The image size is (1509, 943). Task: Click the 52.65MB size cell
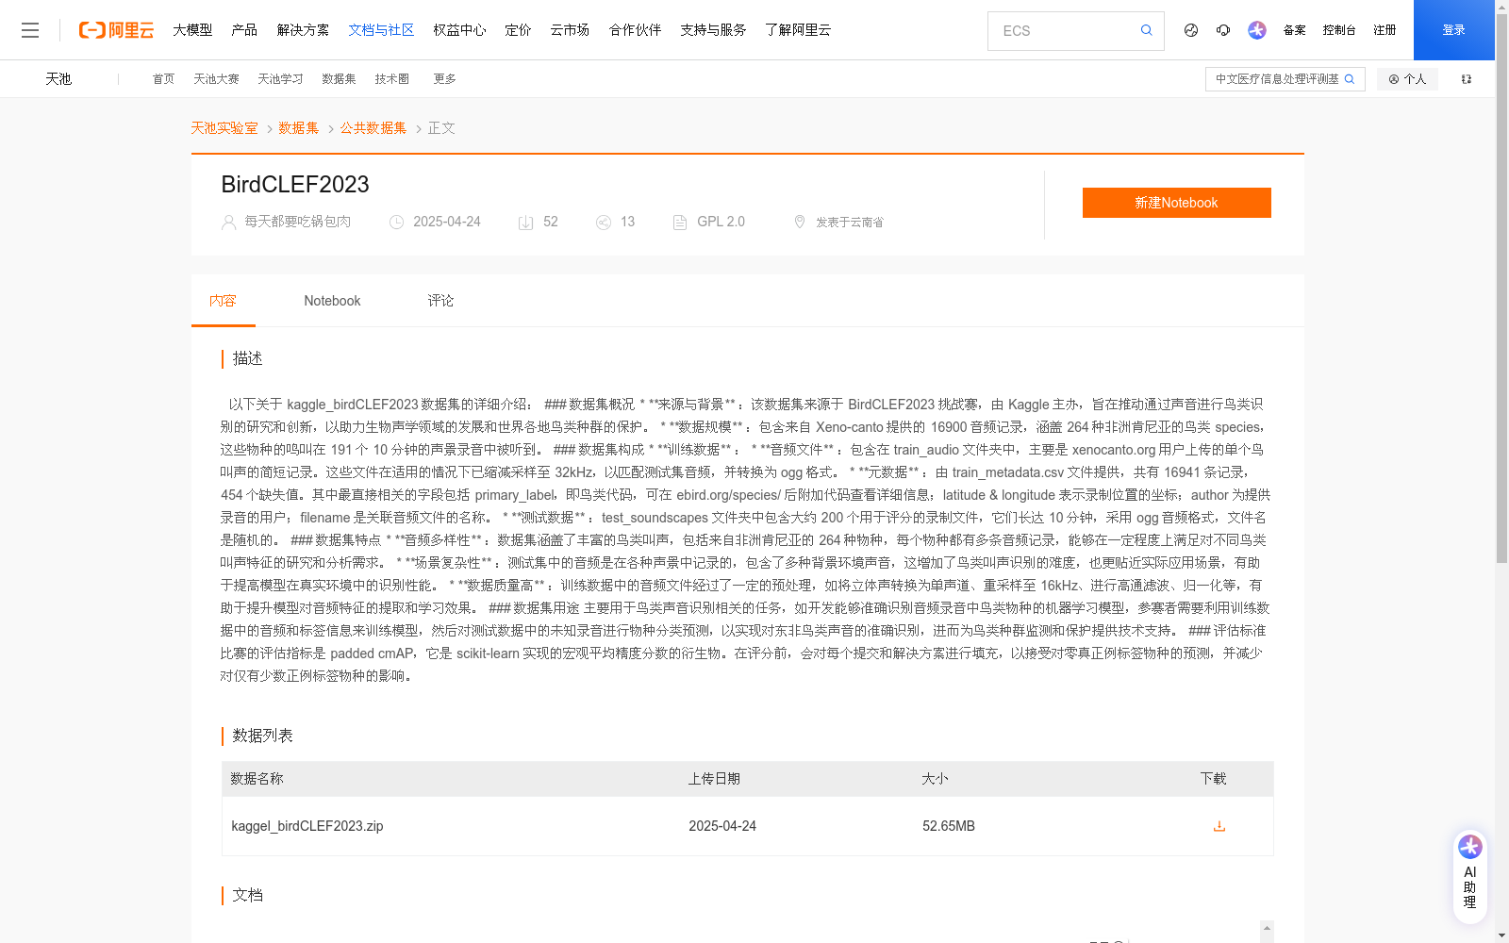[949, 826]
